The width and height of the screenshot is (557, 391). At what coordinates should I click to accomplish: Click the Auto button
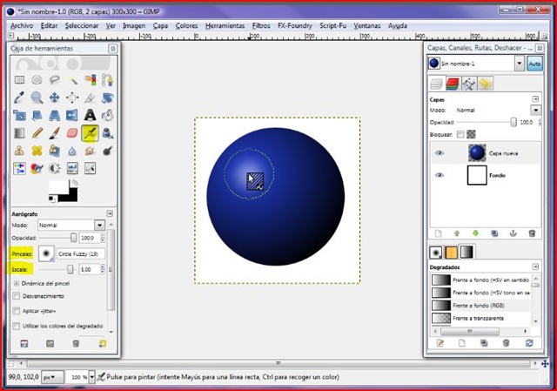pyautogui.click(x=534, y=64)
